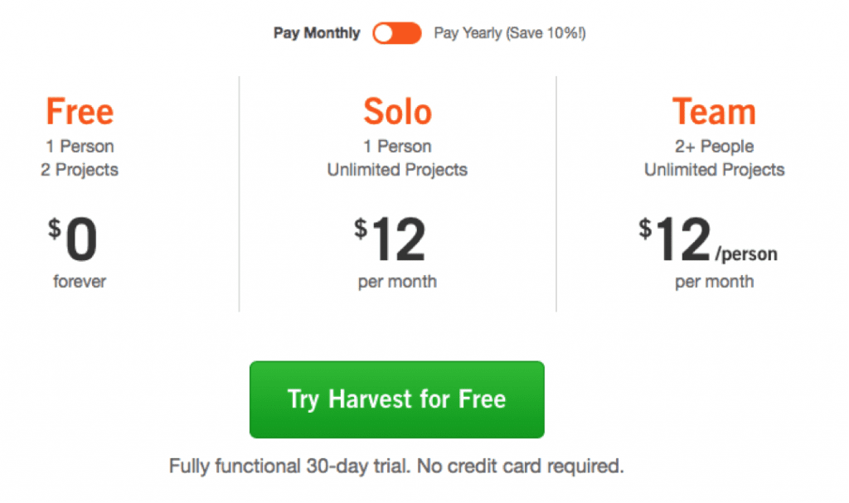The width and height of the screenshot is (849, 503).
Task: Click 'Unlimited Projects' under the Solo plan
Action: 397,170
